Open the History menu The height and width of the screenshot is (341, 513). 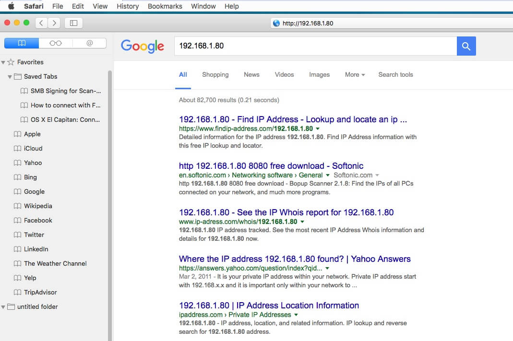128,6
